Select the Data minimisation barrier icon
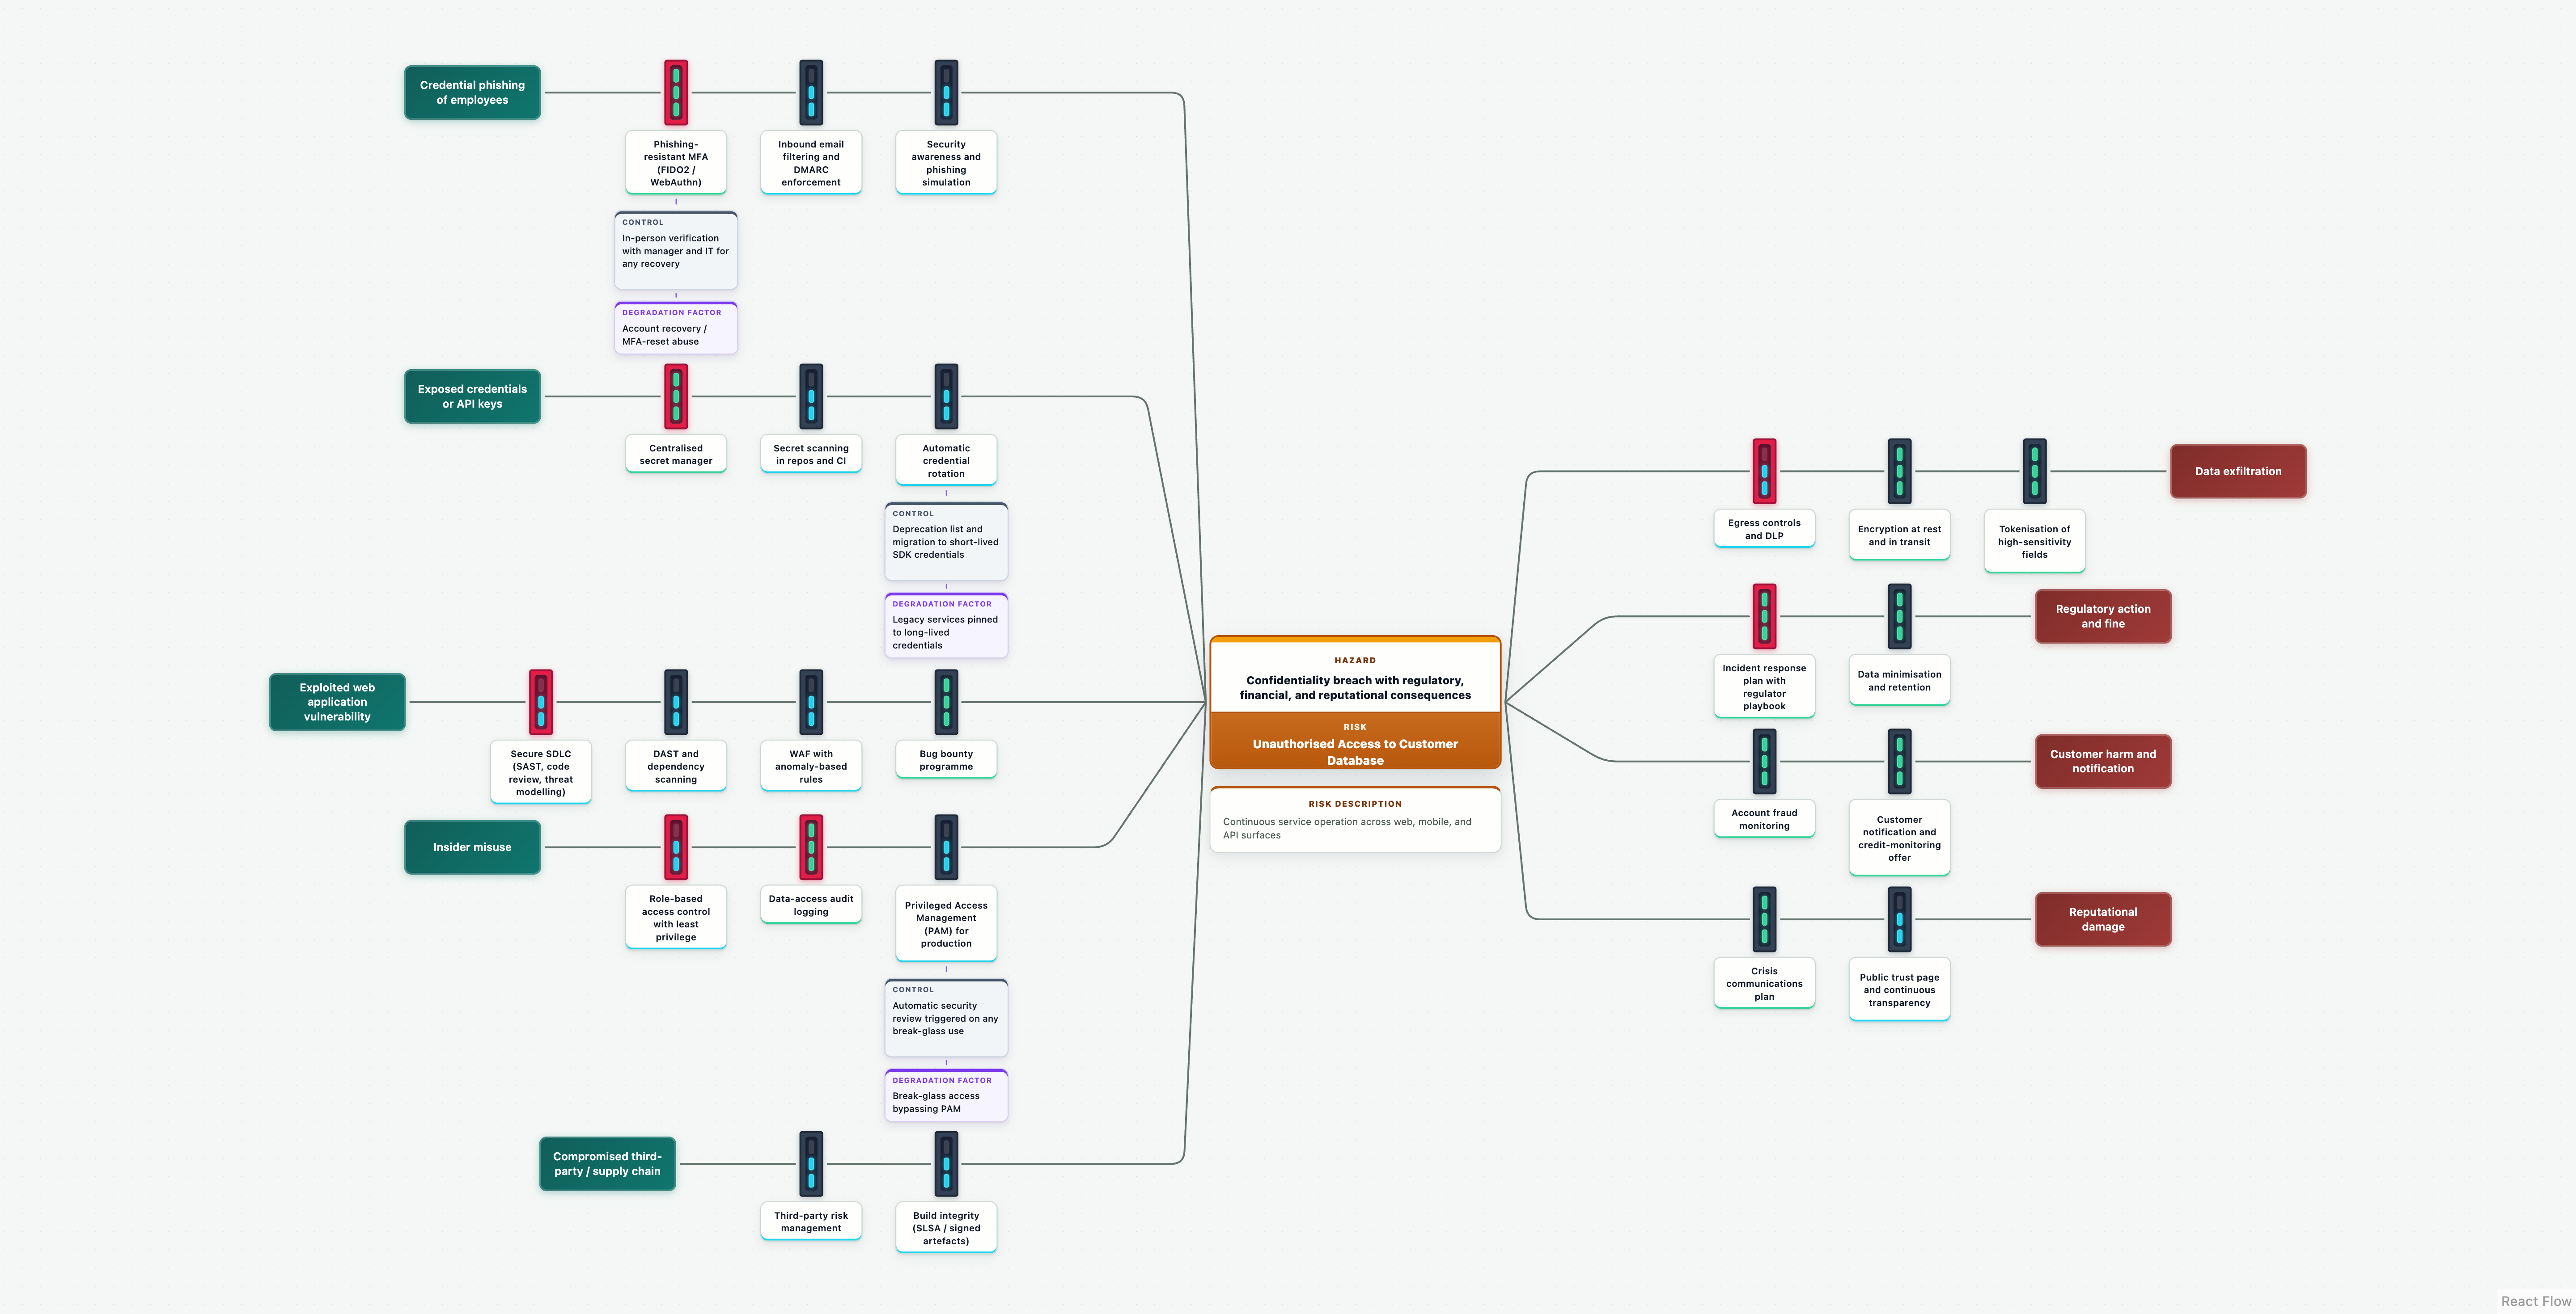Screen dimensions: 2576x1314 pos(1899,616)
